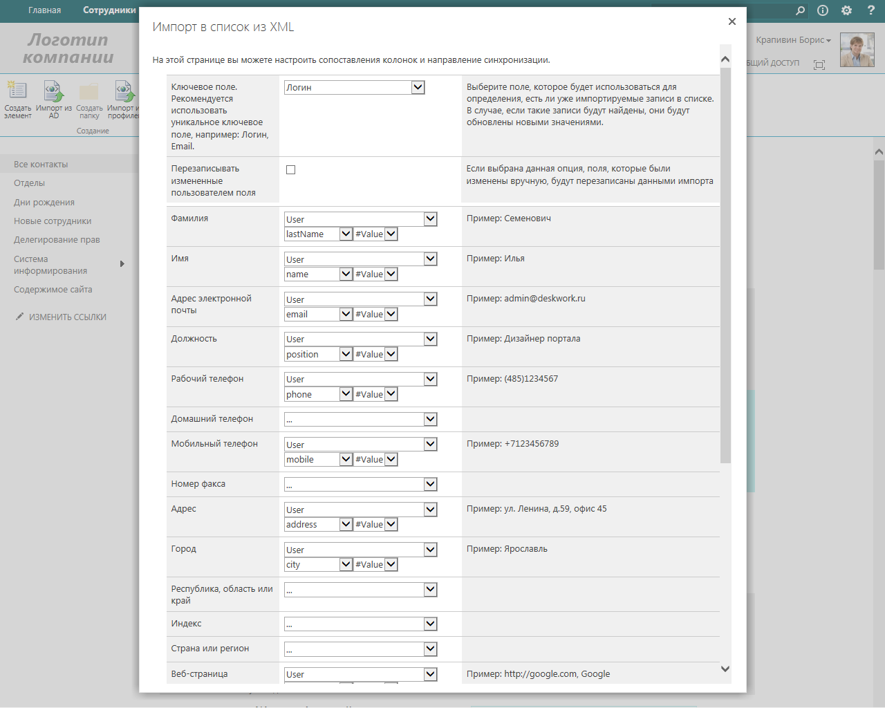
Task: Open the settings gear menu
Action: (x=846, y=10)
